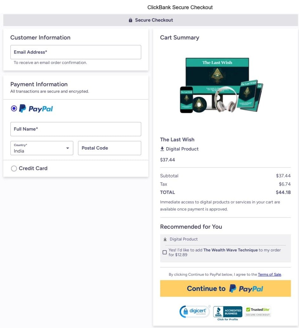Click the Email Address input field
This screenshot has width=299, height=328.
75,52
